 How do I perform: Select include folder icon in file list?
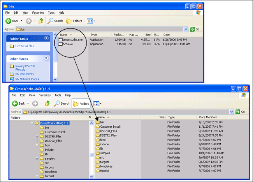pos(98,144)
